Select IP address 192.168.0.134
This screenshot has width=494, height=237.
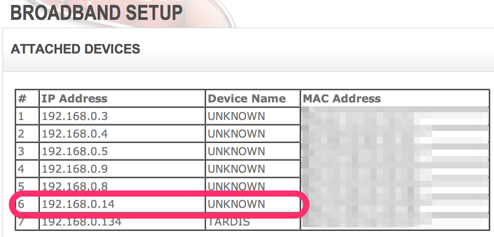click(82, 222)
